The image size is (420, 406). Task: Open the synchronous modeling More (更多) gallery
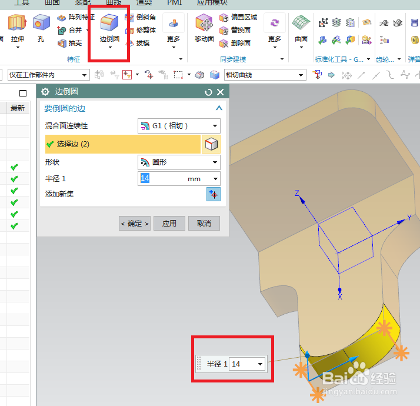tap(275, 31)
